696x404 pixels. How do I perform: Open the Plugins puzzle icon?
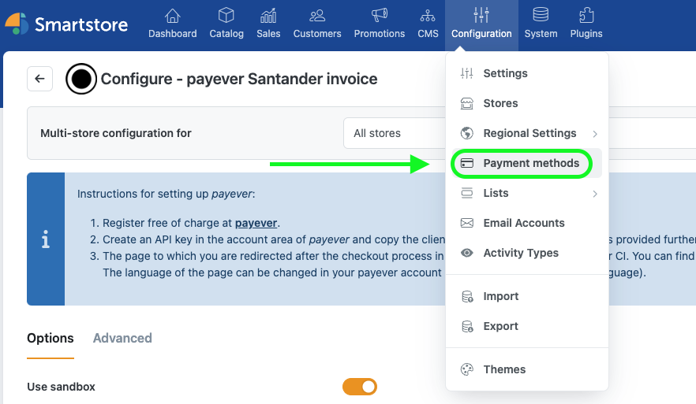(x=586, y=16)
